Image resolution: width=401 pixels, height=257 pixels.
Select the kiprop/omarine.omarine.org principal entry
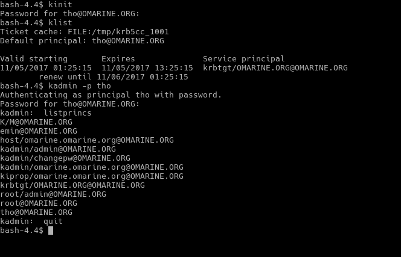point(91,176)
